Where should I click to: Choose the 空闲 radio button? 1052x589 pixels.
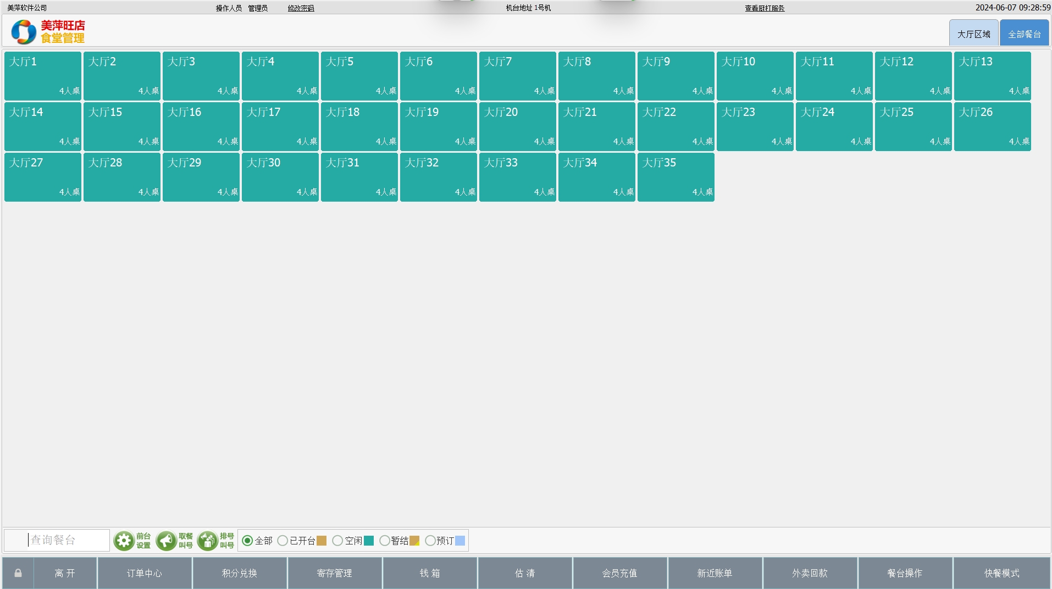[337, 541]
